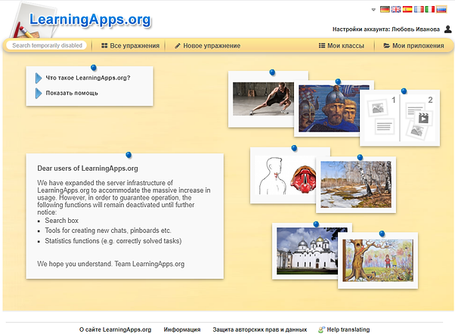Play the Что такое LearningApps.org? arrow
The image size is (455, 334).
(x=39, y=78)
